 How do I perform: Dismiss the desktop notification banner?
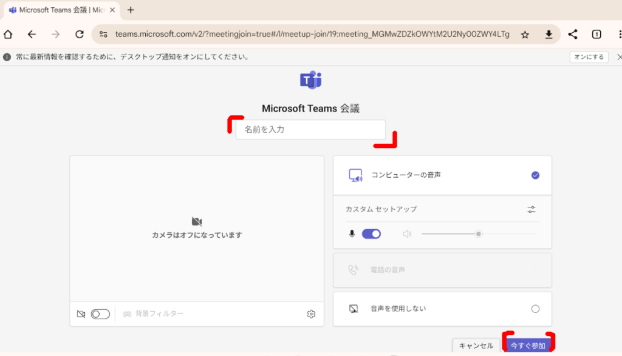[x=619, y=57]
